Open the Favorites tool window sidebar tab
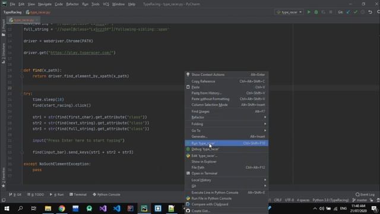This screenshot has height=214, width=380. (x=4, y=178)
